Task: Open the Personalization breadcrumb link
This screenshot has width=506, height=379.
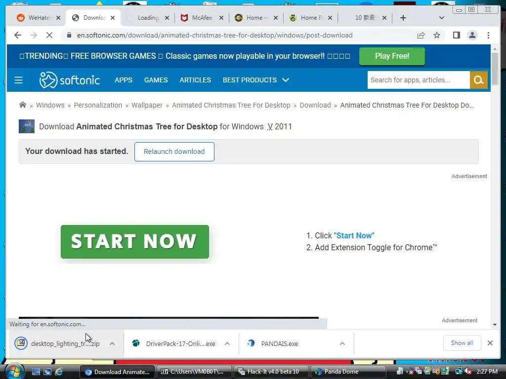Action: pos(98,105)
